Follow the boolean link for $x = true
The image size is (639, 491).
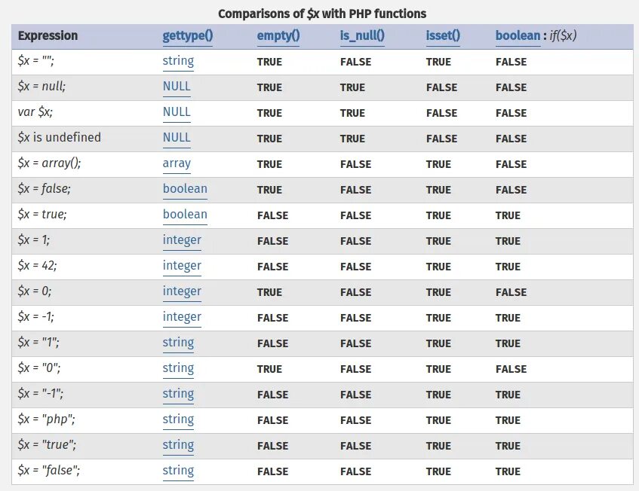click(x=185, y=215)
